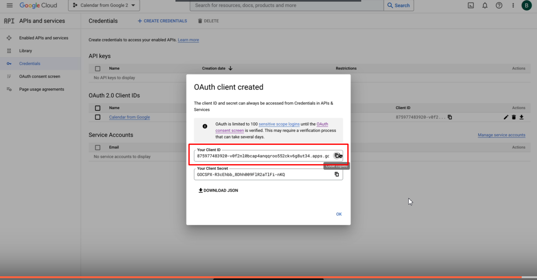Toggle the Service Accounts header checkbox
The image size is (537, 280).
click(98, 147)
